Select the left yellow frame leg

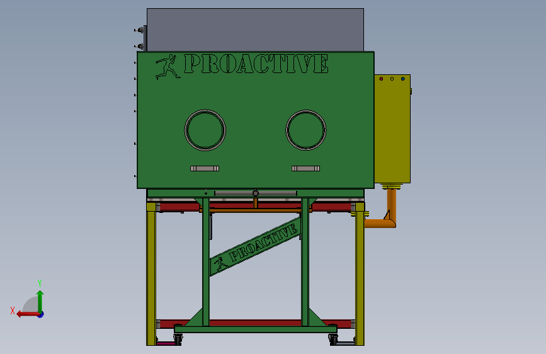[x=151, y=274]
